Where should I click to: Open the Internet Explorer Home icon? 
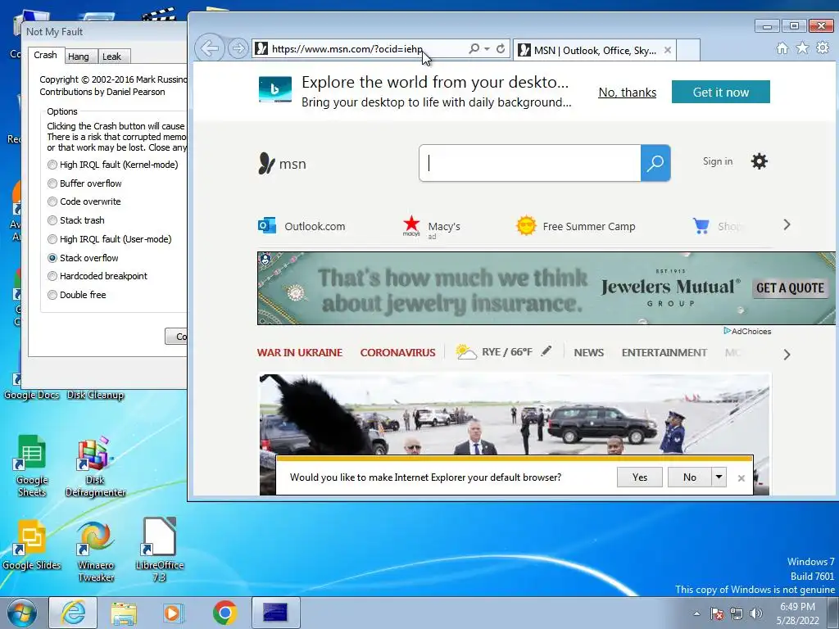tap(782, 48)
